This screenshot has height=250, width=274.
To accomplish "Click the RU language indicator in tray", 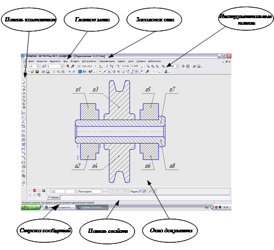I will tap(207, 208).
